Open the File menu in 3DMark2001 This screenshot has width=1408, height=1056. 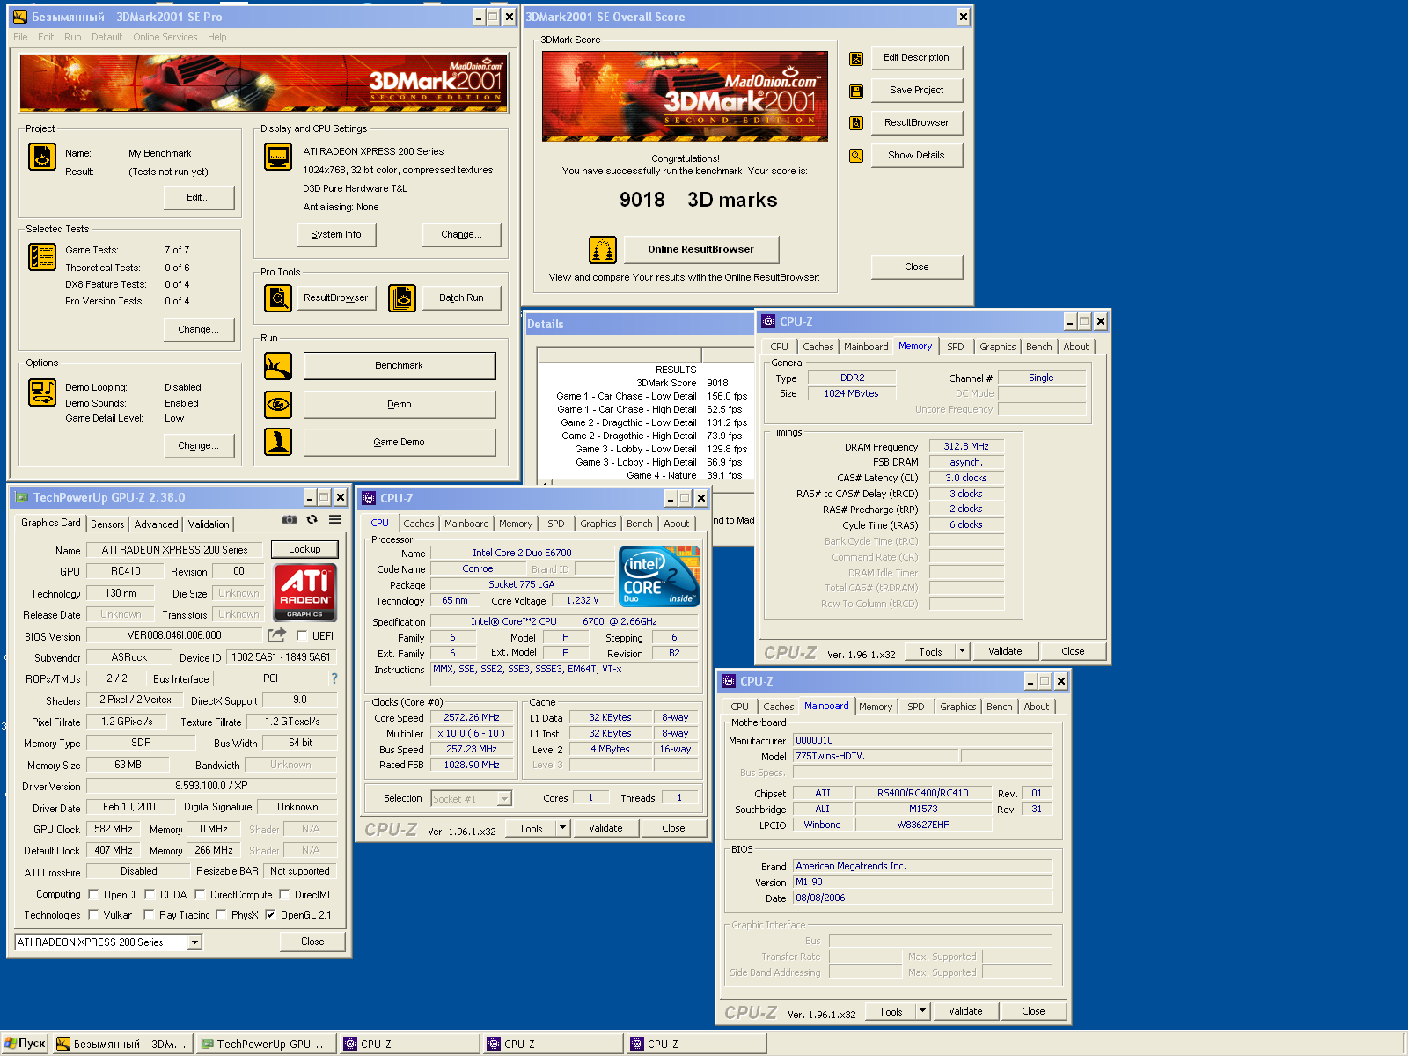[x=20, y=37]
